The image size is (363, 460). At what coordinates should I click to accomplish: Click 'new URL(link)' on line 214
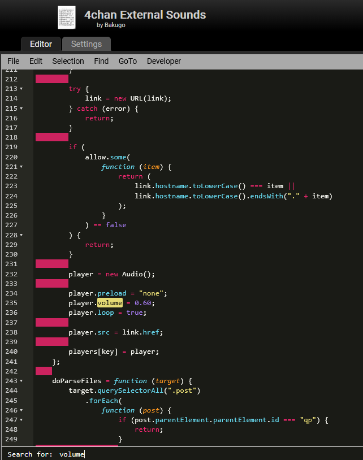coord(141,98)
